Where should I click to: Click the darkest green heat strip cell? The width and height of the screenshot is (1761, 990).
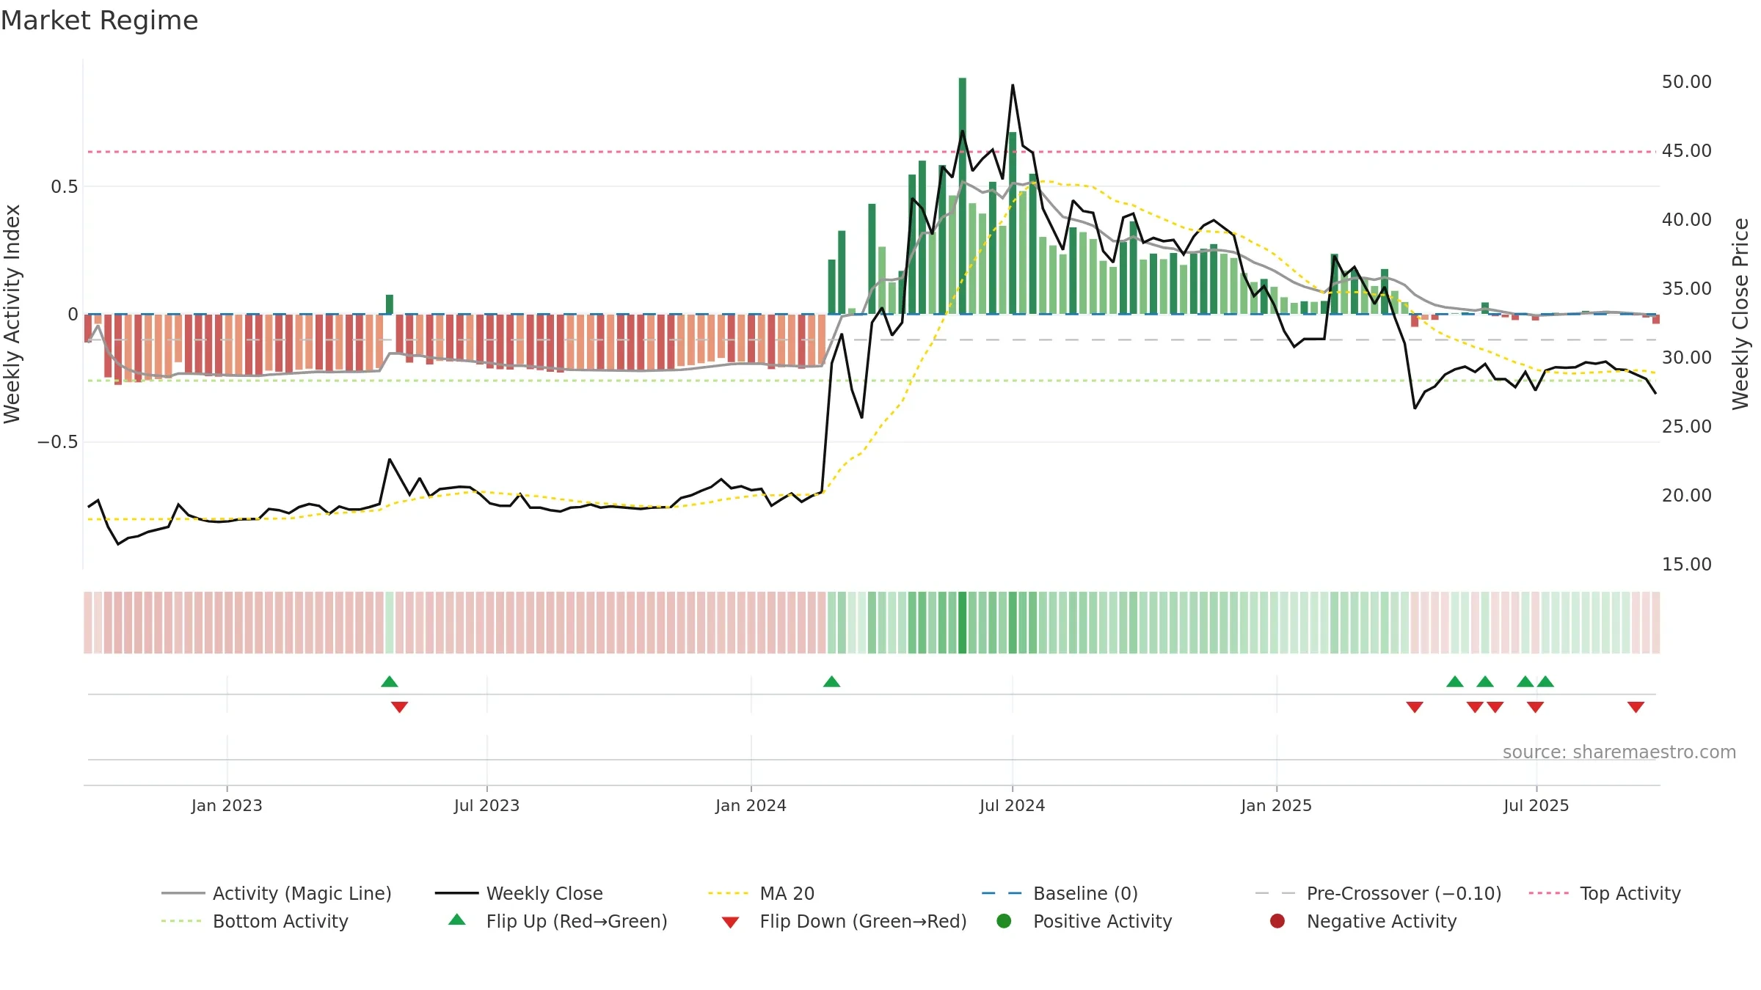(962, 623)
